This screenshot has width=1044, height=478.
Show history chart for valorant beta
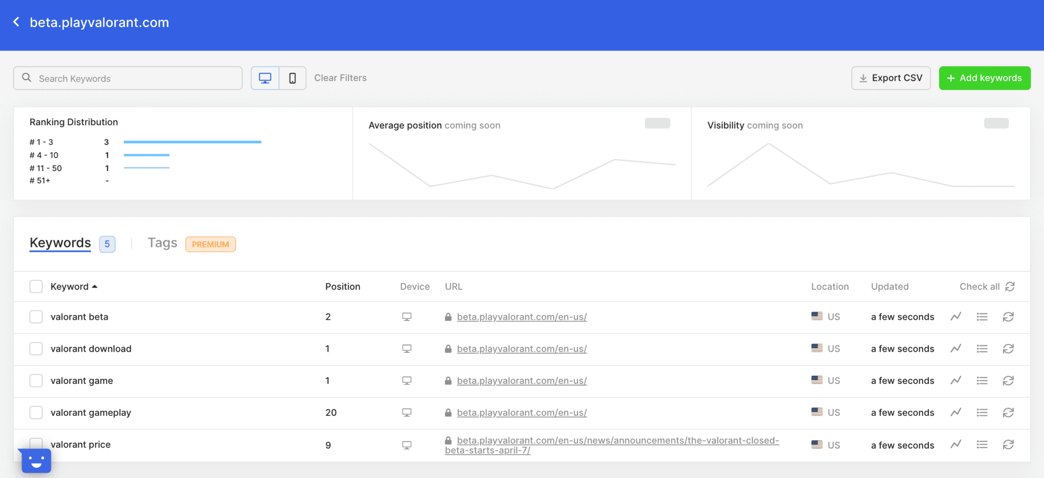pyautogui.click(x=956, y=317)
